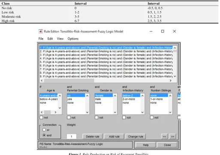This screenshot has height=155, width=220.
Task: Open the Options menu
Action: click(73, 39)
